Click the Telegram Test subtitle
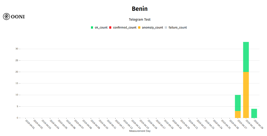267x136 pixels. (139, 19)
